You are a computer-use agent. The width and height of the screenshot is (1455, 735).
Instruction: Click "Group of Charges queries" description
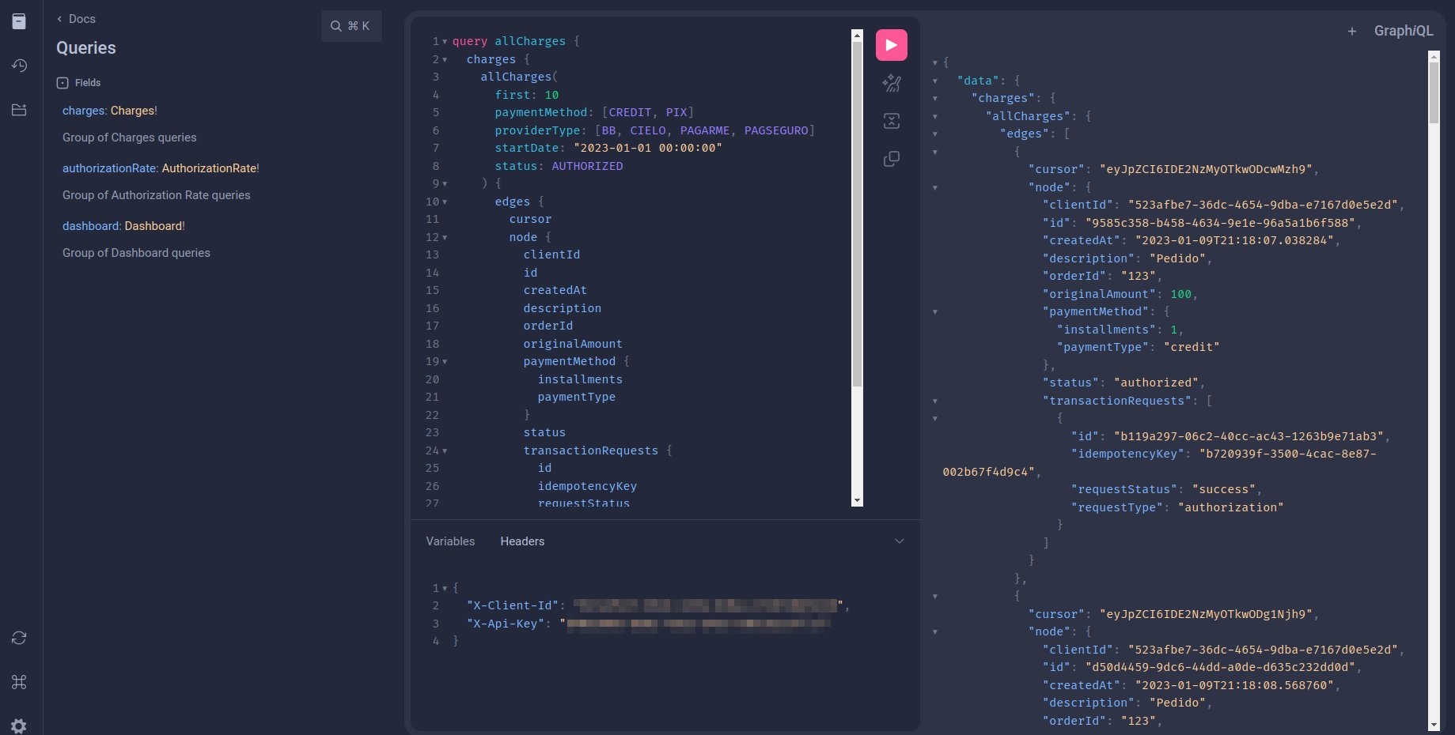(x=130, y=138)
